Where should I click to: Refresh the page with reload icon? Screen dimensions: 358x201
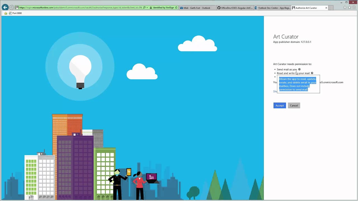point(176,8)
